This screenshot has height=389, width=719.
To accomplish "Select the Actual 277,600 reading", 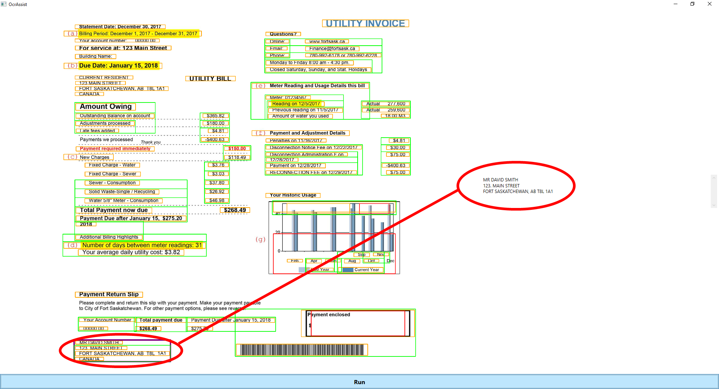I will coord(386,104).
